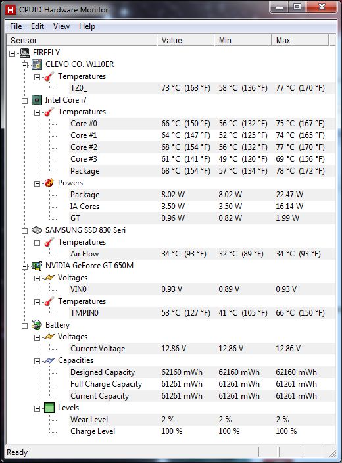
Task: Collapse the Battery tree node
Action: point(24,326)
